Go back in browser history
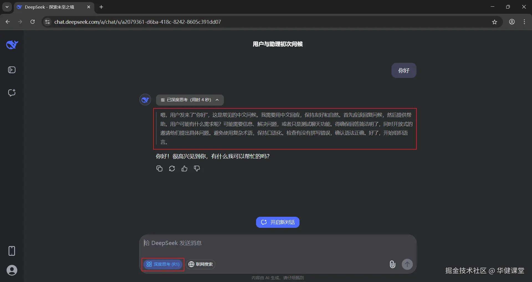 coord(8,22)
